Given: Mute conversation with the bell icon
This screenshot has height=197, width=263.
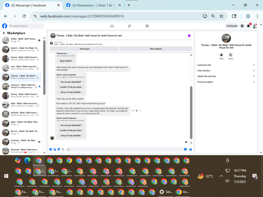Looking at the screenshot, I should pos(221,55).
